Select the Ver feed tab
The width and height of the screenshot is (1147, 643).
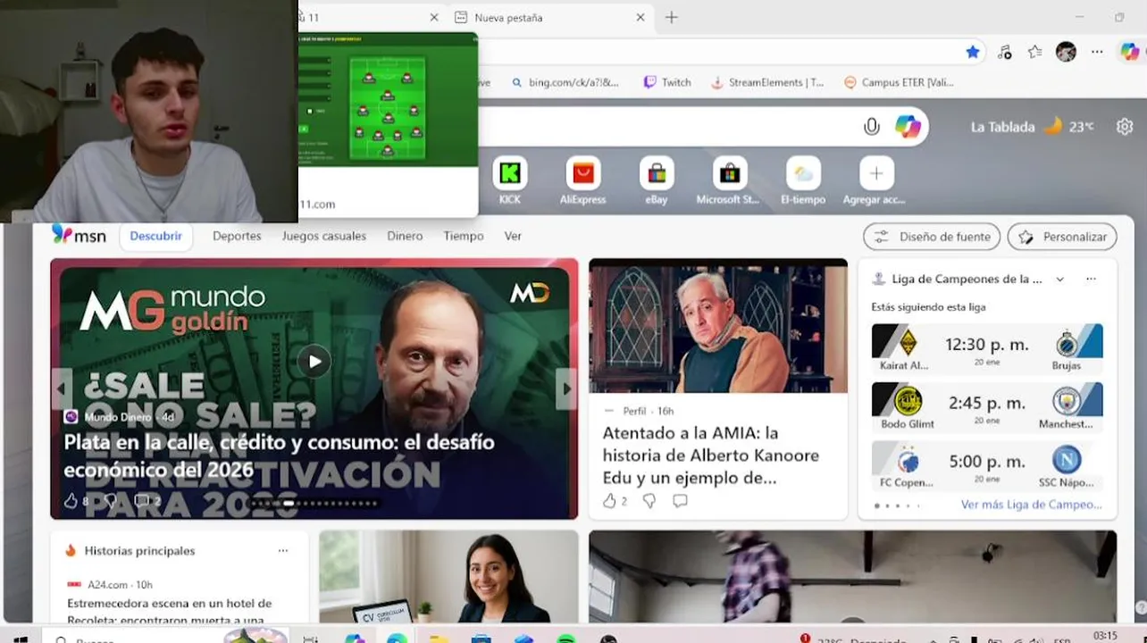click(513, 236)
